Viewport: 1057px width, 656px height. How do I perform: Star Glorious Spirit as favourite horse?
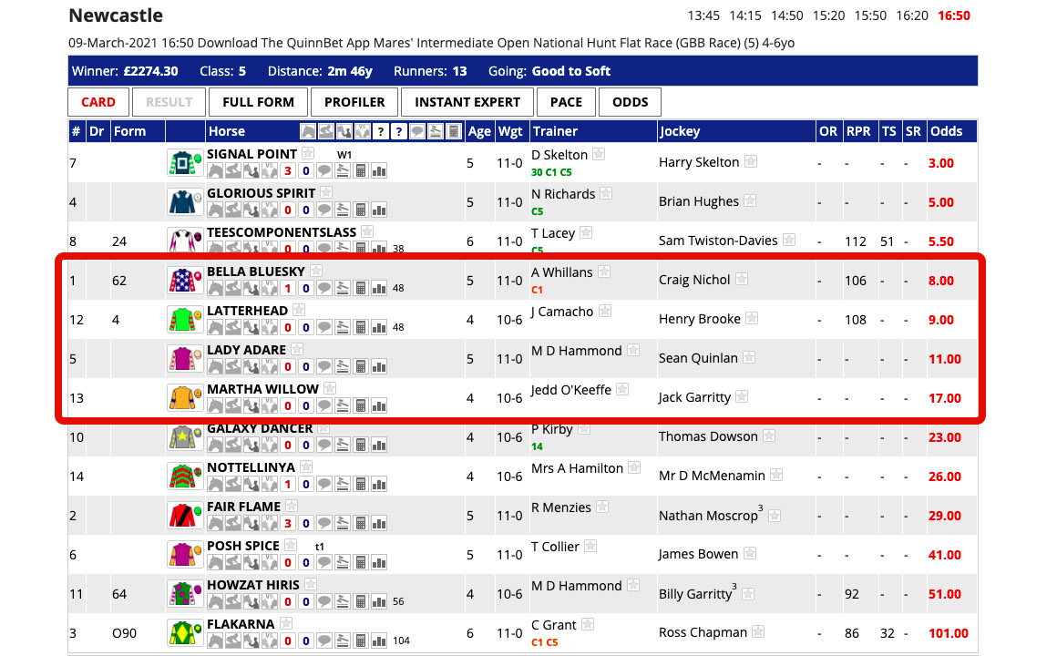coord(326,192)
